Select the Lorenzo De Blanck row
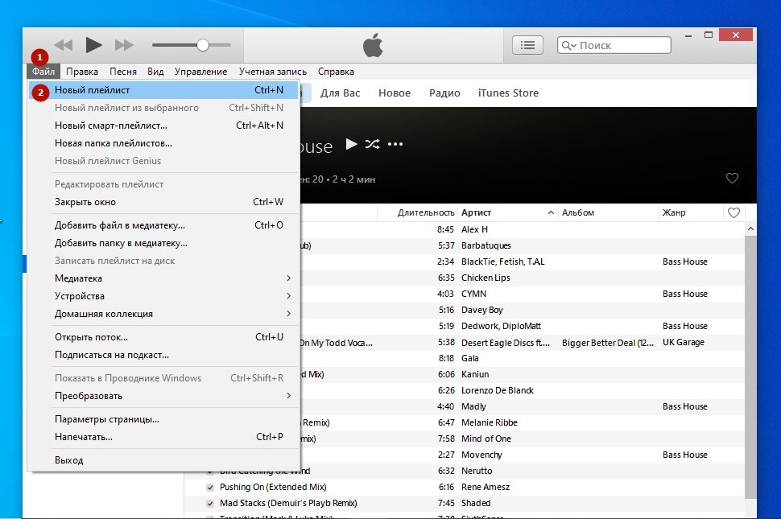 (523, 390)
